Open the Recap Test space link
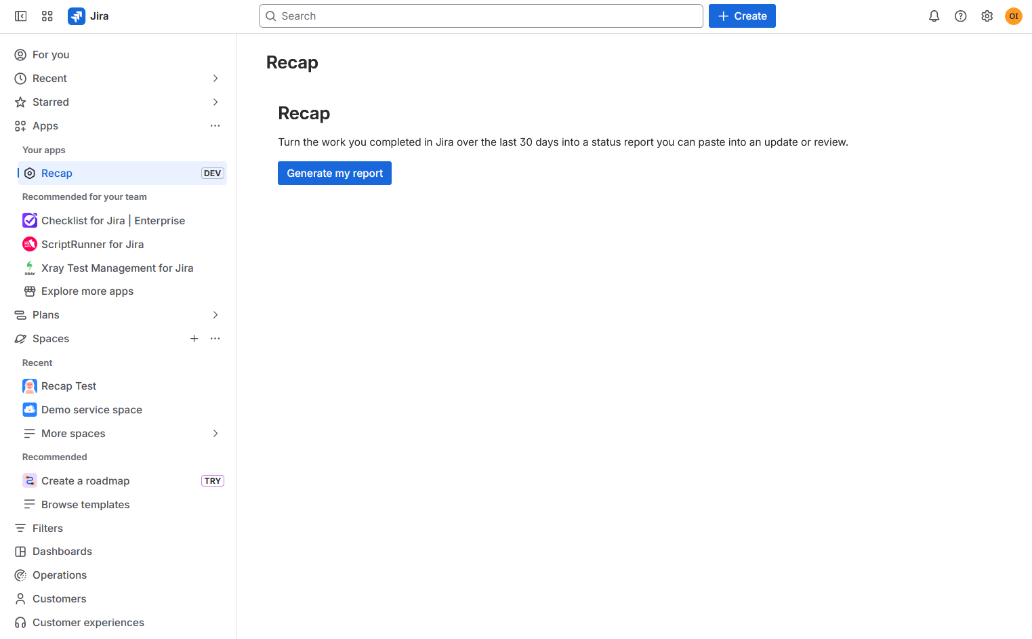Image resolution: width=1032 pixels, height=639 pixels. (x=122, y=386)
